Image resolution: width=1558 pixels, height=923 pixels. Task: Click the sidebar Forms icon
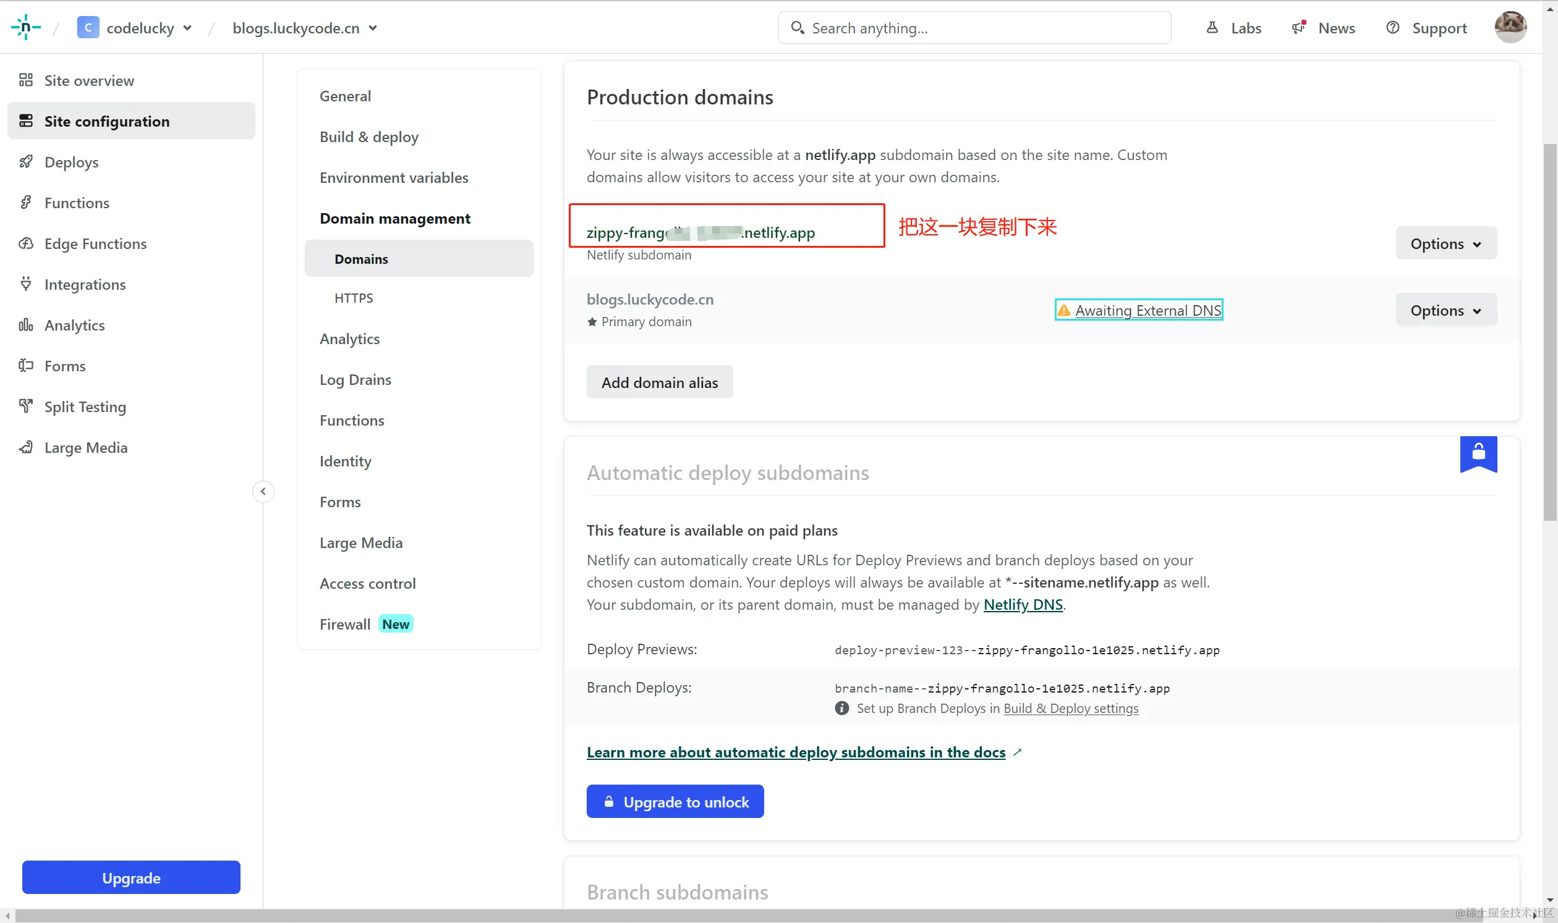point(25,365)
